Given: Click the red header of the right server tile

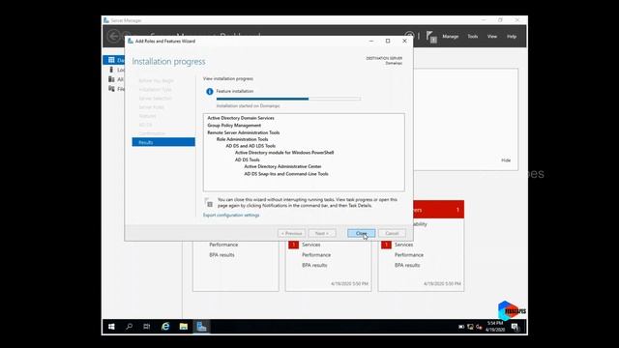Looking at the screenshot, I should click(x=438, y=210).
